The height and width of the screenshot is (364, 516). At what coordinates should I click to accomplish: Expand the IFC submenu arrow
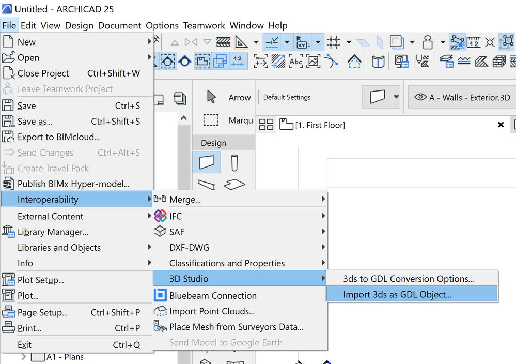[x=323, y=216]
